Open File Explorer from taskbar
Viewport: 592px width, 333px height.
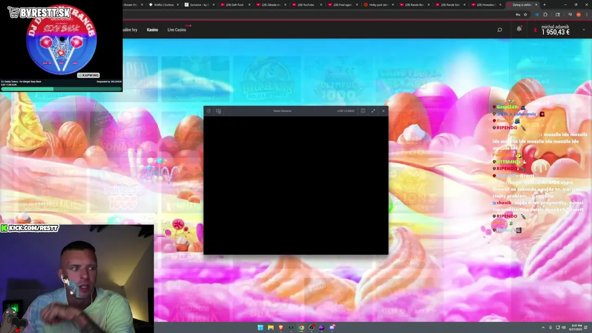tap(271, 327)
